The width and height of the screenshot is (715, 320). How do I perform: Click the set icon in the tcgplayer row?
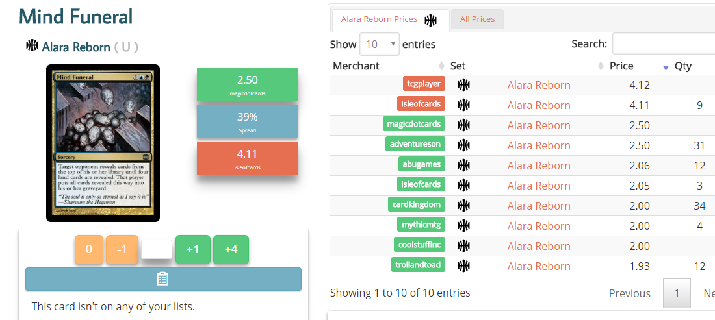pos(463,85)
